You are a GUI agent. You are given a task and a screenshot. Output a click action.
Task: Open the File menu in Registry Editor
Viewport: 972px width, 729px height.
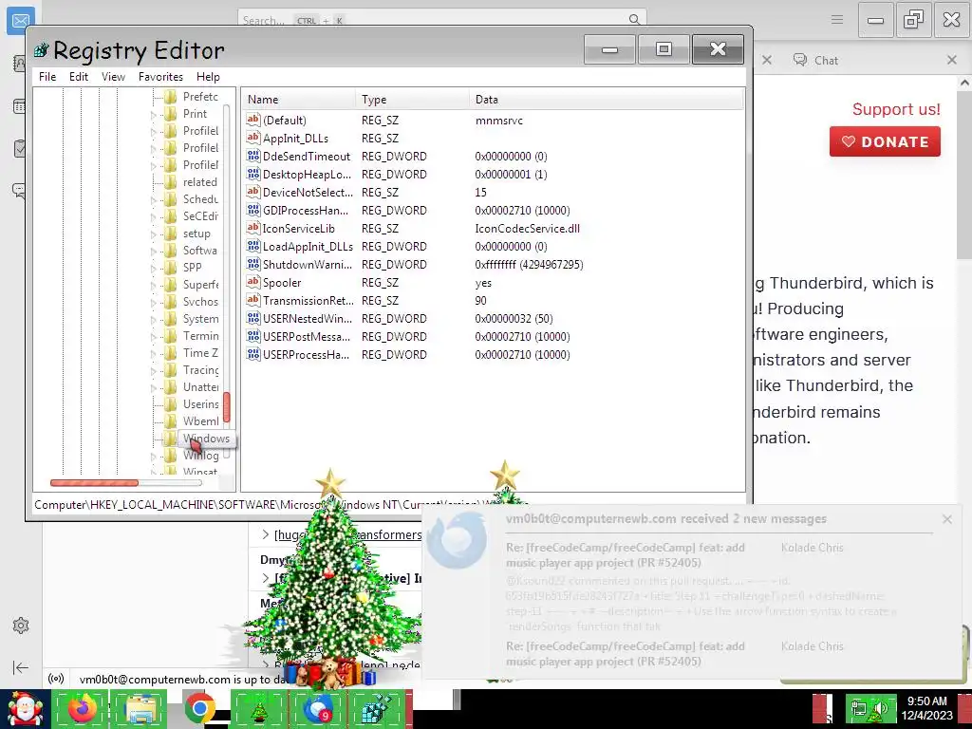click(47, 77)
